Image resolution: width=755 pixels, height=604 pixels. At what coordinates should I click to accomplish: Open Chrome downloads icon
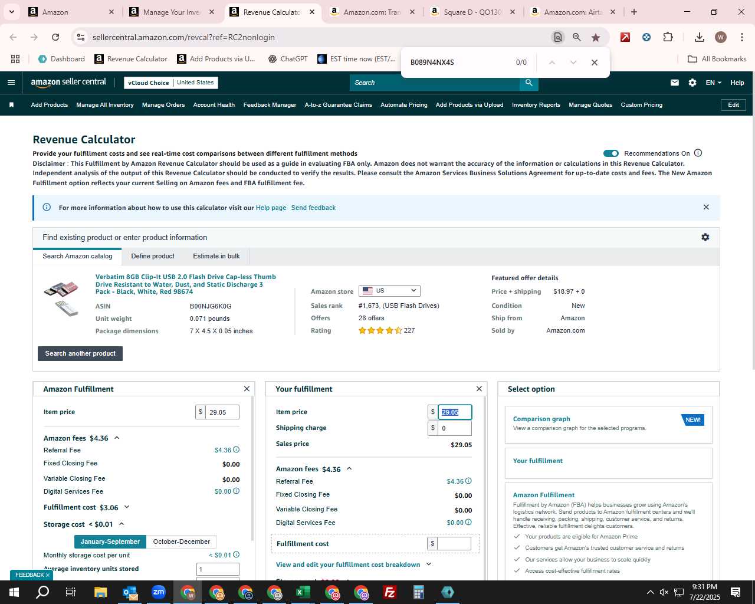pos(700,37)
